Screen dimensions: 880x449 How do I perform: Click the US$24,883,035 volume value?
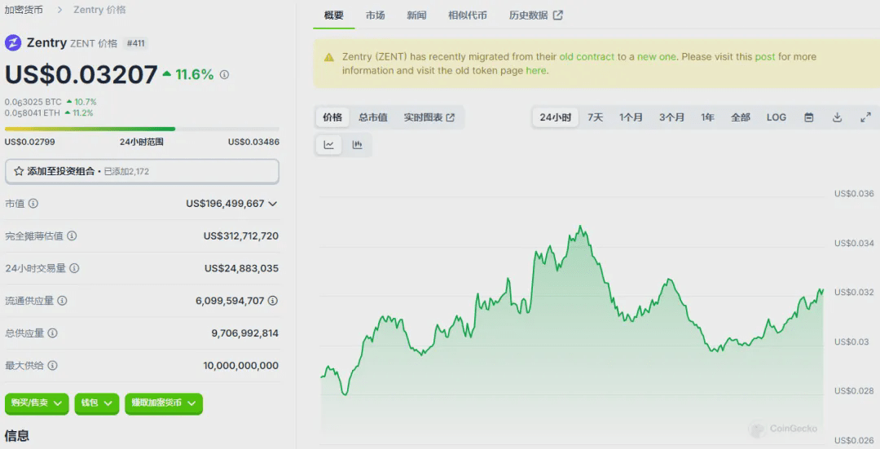click(241, 269)
